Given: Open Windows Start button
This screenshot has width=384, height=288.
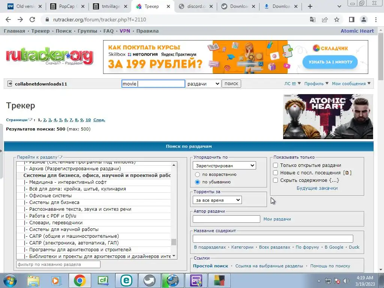Looking at the screenshot, I should [x=10, y=280].
